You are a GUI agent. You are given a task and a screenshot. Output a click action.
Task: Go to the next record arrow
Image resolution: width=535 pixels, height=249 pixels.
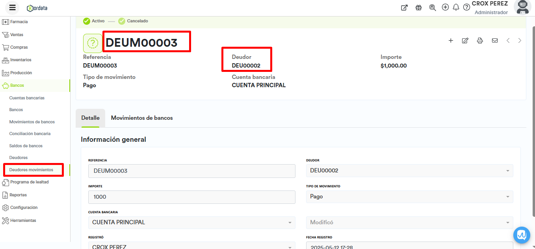point(520,40)
